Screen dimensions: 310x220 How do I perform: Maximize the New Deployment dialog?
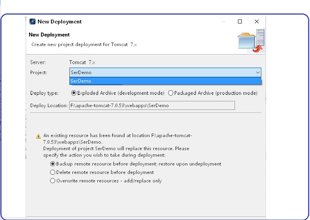click(x=240, y=22)
